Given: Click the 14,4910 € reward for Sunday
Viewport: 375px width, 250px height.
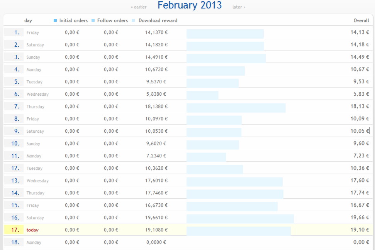Looking at the screenshot, I should (156, 57).
